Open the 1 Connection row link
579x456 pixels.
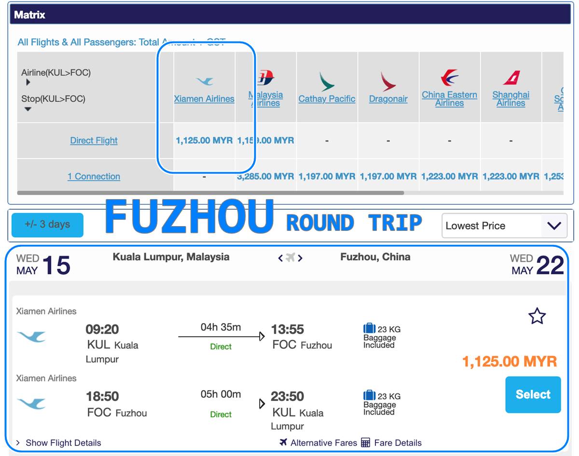coord(94,176)
